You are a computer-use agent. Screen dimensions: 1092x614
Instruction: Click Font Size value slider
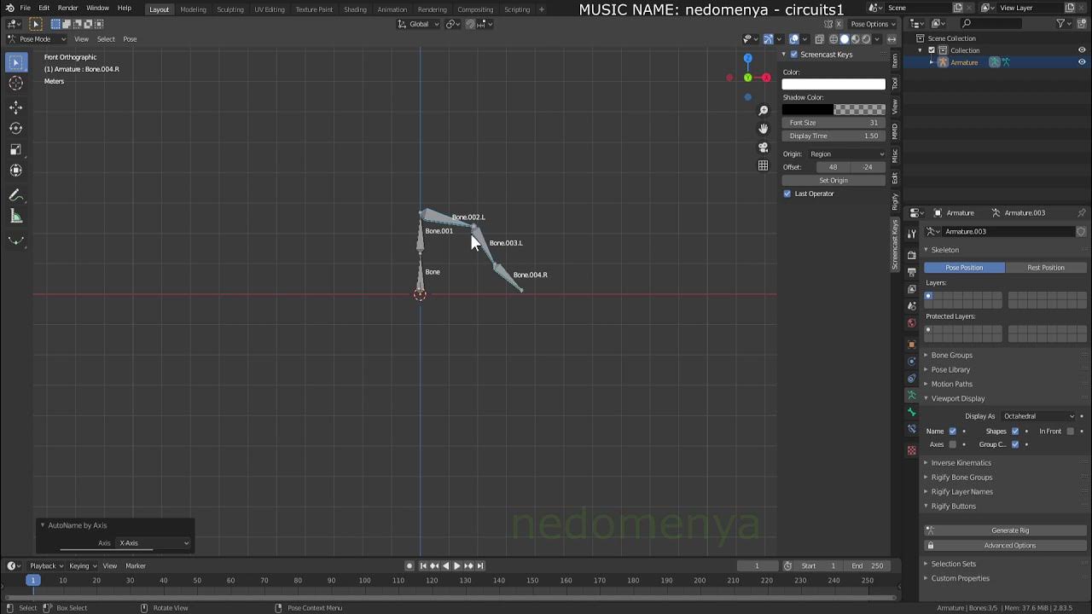pos(834,123)
